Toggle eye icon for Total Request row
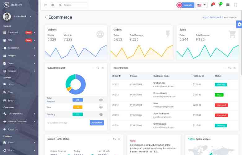This screenshot has height=155, width=242. [x=101, y=100]
